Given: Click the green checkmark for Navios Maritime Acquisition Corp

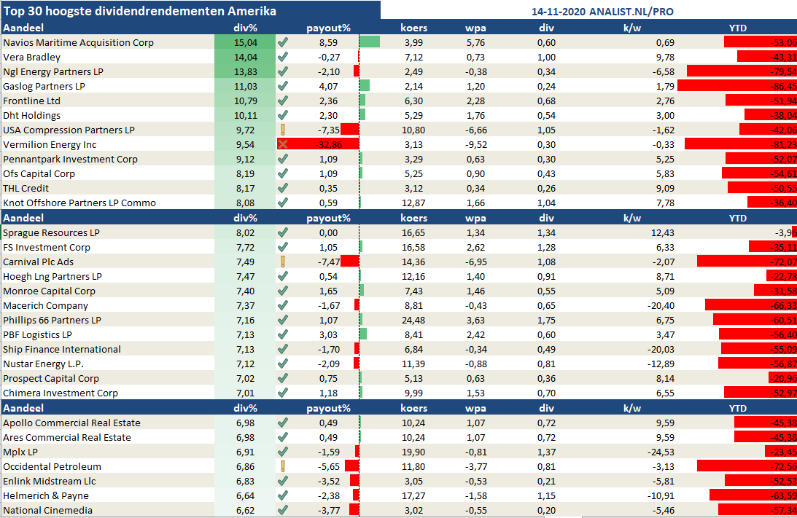Looking at the screenshot, I should point(283,42).
